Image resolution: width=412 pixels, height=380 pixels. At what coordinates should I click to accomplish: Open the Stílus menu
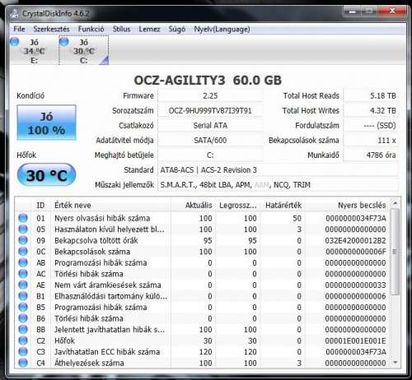pyautogui.click(x=121, y=29)
